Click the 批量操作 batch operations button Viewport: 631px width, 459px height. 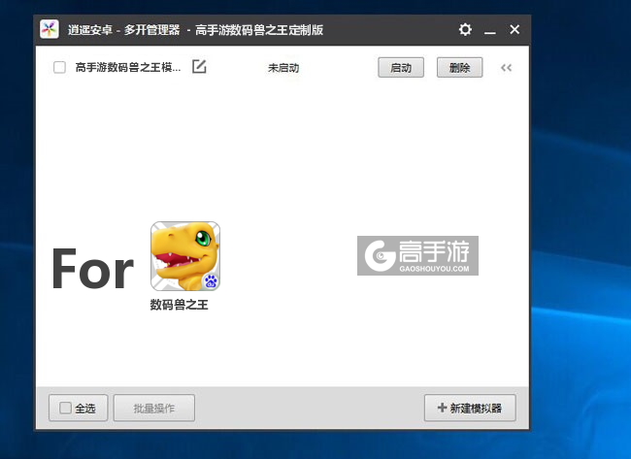tap(154, 408)
